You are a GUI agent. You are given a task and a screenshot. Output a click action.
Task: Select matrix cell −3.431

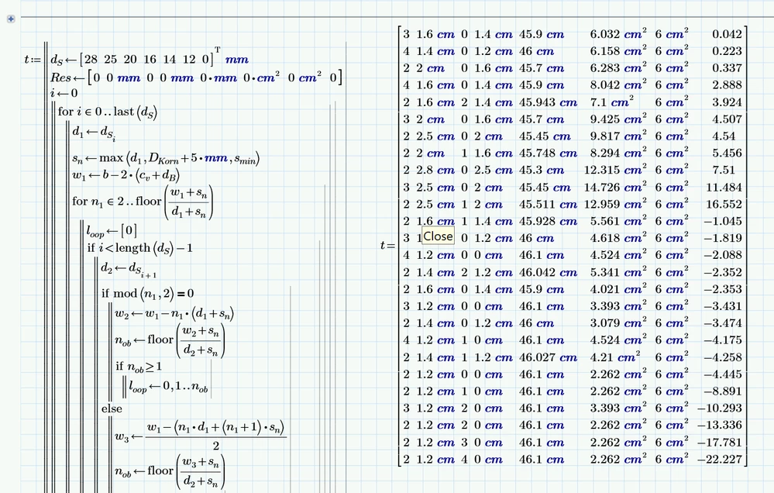pyautogui.click(x=723, y=306)
